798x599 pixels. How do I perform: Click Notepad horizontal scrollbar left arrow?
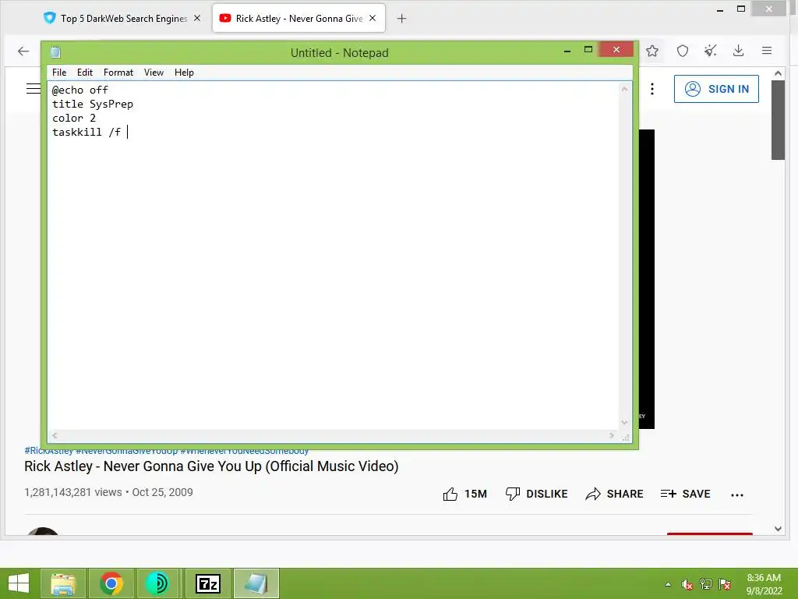55,435
